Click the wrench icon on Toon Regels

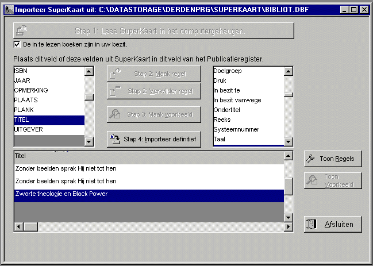[310, 159]
